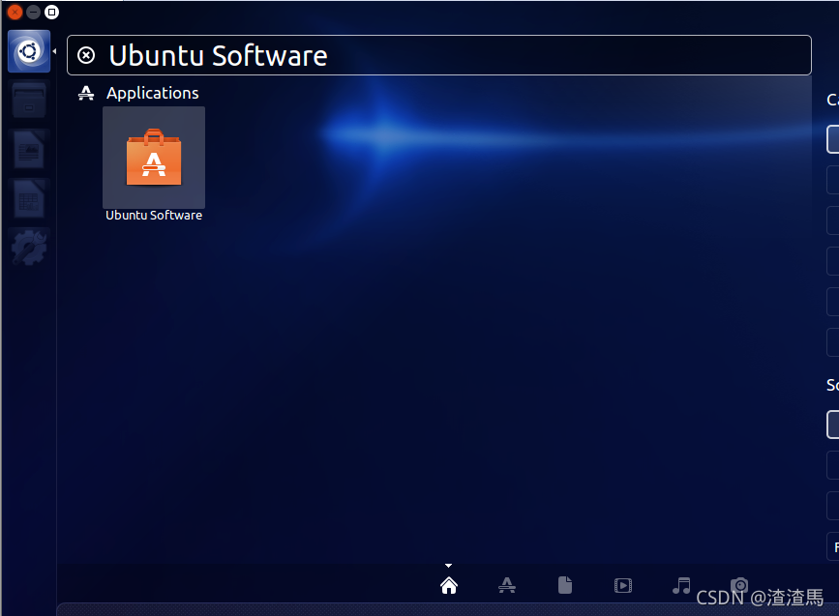Screen dimensions: 839x616
Task: Switch to the Home lens
Action: 449,585
